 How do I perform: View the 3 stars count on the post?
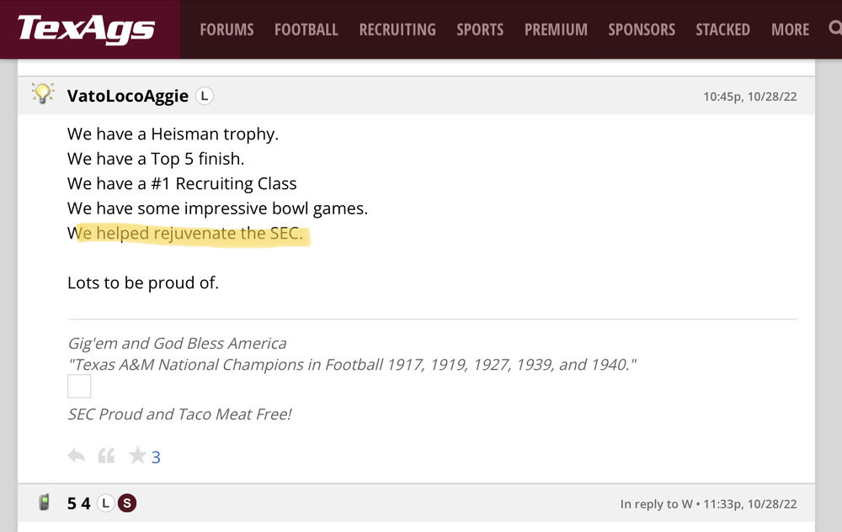[156, 457]
